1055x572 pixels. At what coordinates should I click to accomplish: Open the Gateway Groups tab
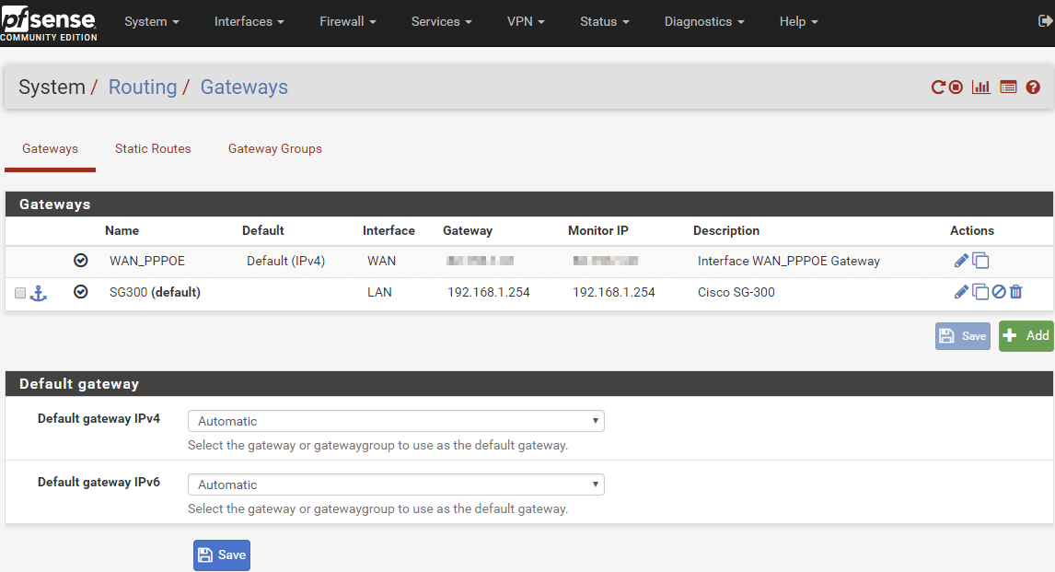point(274,148)
